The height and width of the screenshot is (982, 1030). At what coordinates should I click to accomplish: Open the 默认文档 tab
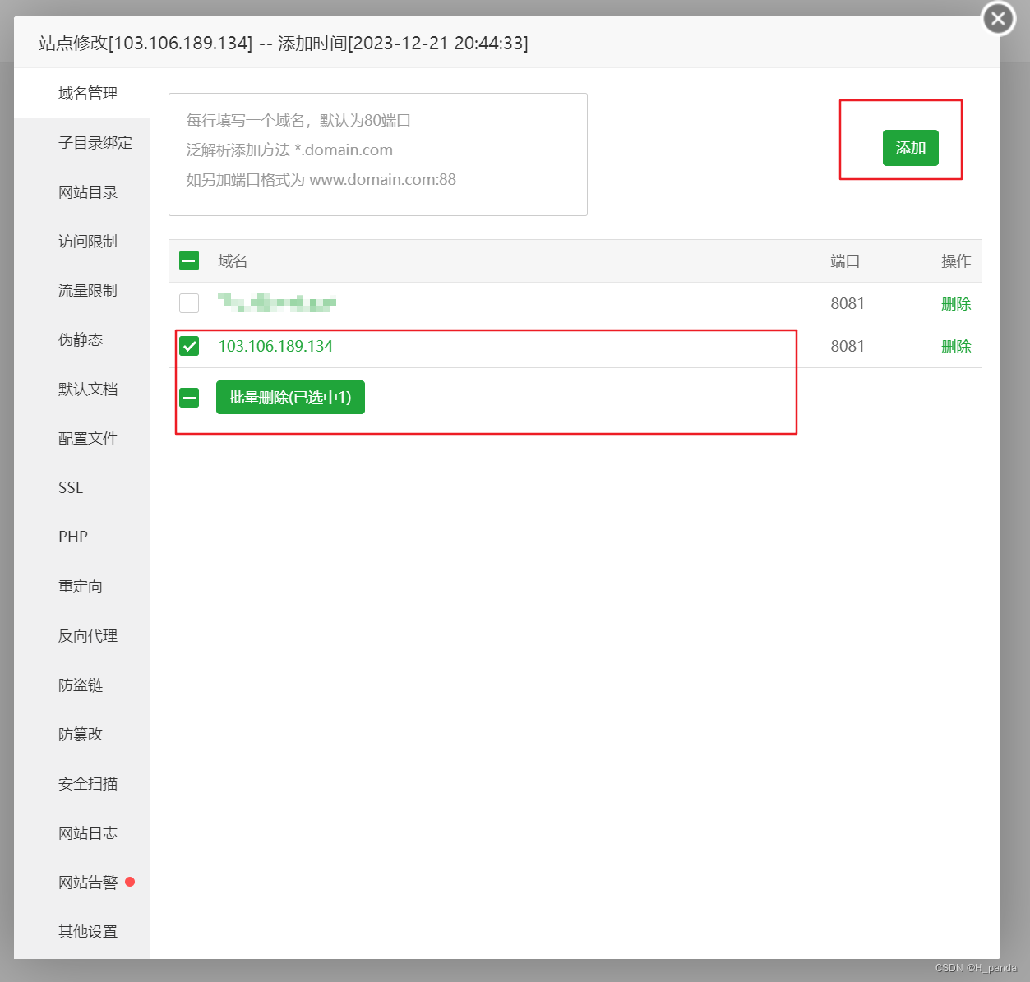[x=81, y=389]
